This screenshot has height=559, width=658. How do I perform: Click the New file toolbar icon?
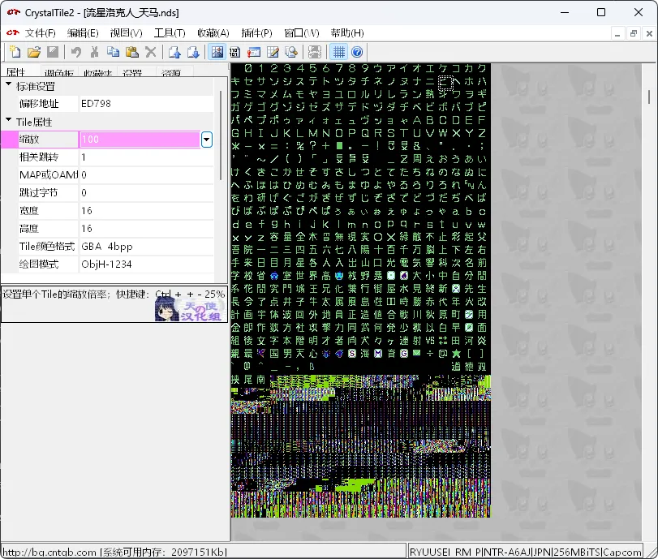[x=15, y=52]
